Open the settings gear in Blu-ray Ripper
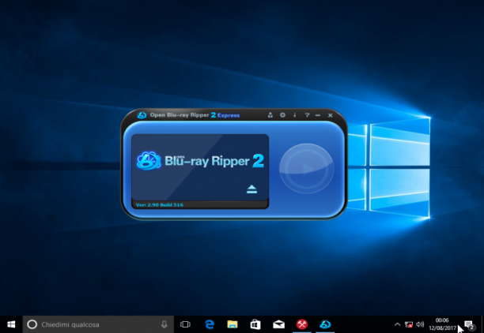The image size is (484, 333). [282, 115]
